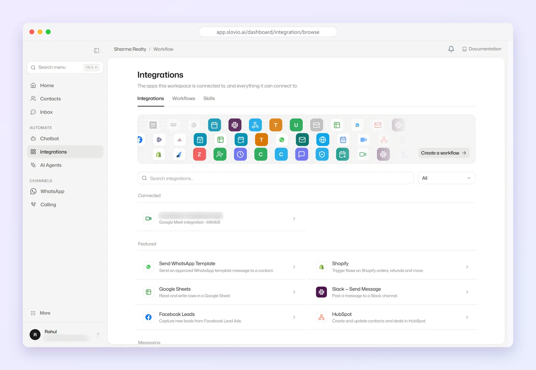Click the purple chat bubble tile in banner
Screen dimensions: 536x370
tap(301, 154)
